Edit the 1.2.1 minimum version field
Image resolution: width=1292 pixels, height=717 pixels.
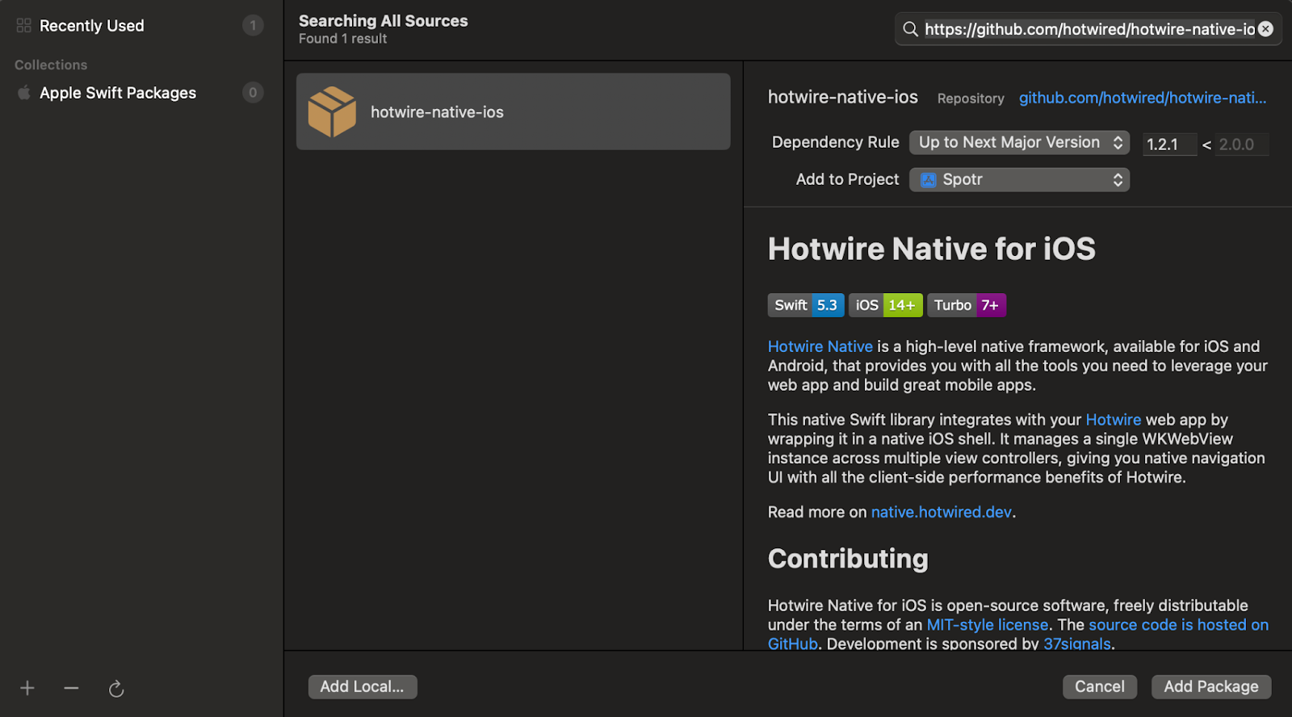tap(1169, 145)
